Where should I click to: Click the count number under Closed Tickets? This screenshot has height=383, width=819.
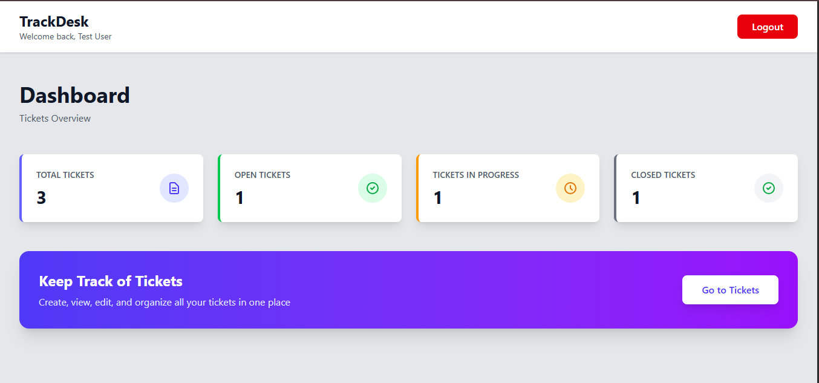coord(636,198)
